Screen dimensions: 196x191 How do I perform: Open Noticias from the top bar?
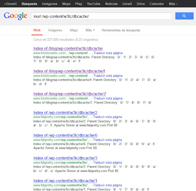pyautogui.click(x=111, y=4)
